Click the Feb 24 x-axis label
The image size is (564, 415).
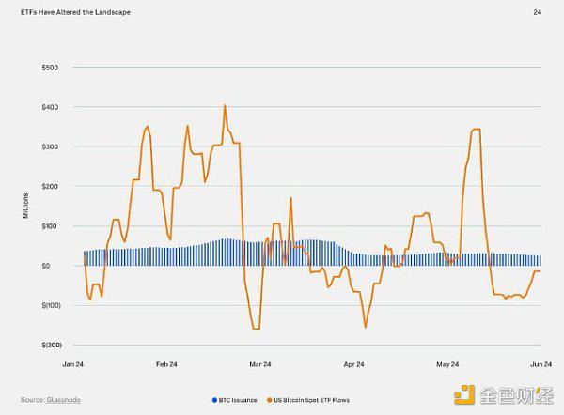[x=166, y=363]
